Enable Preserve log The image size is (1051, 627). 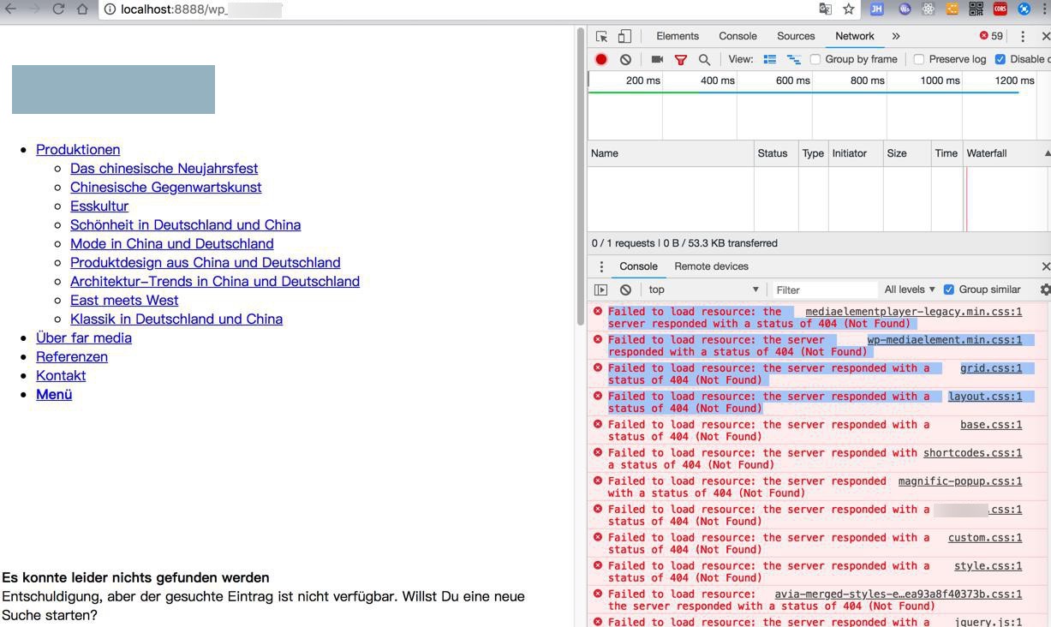click(919, 59)
